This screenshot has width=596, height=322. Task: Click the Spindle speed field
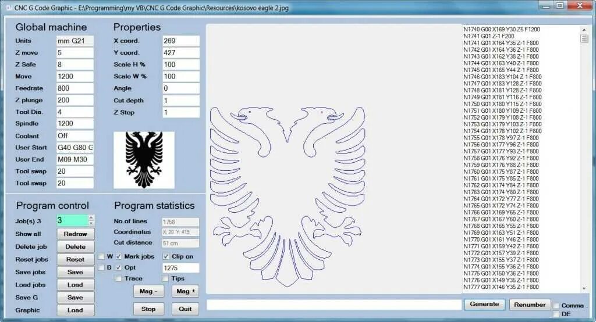75,123
